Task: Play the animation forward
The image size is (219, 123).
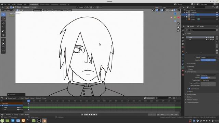Action: click(92, 115)
